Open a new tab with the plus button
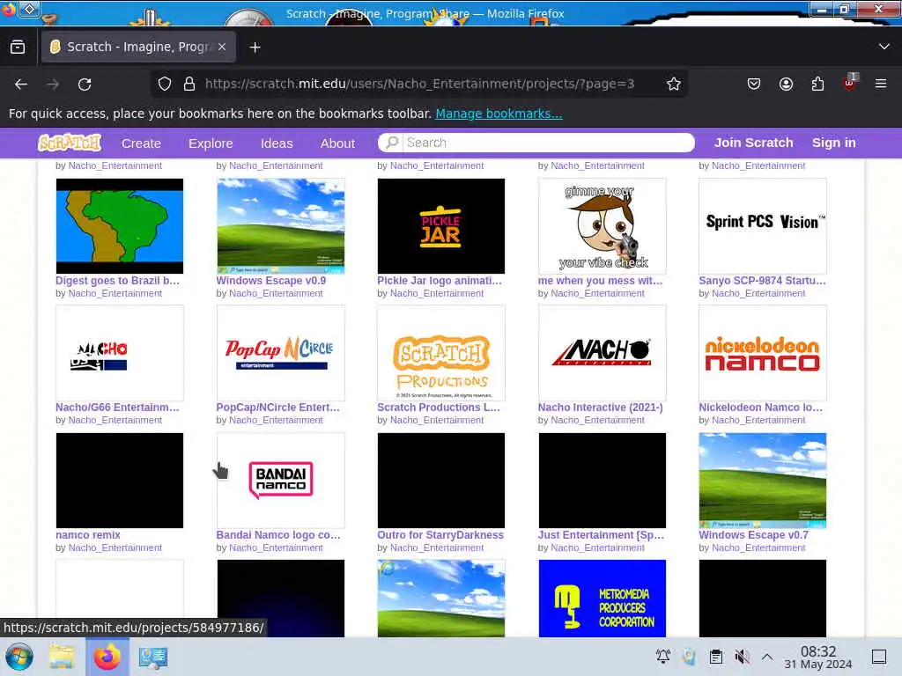Viewport: 902px width, 676px height. pyautogui.click(x=255, y=48)
